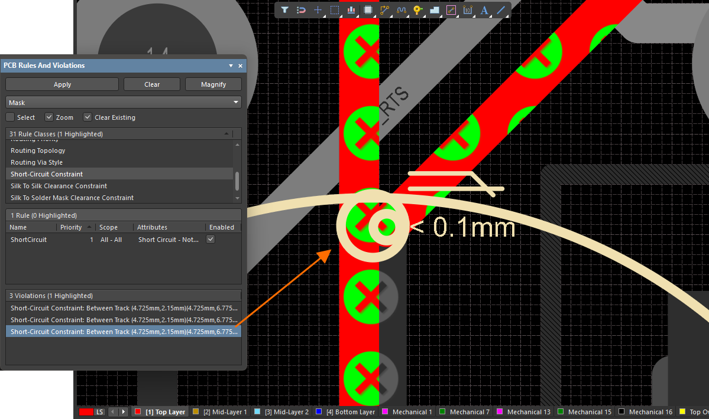Click the previous layer tabs arrow
Viewport: 709px width, 419px height.
(x=113, y=412)
